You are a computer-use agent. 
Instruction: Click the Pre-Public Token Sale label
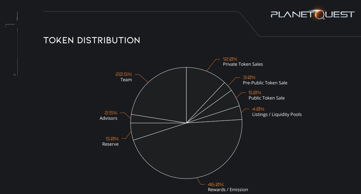265,83
